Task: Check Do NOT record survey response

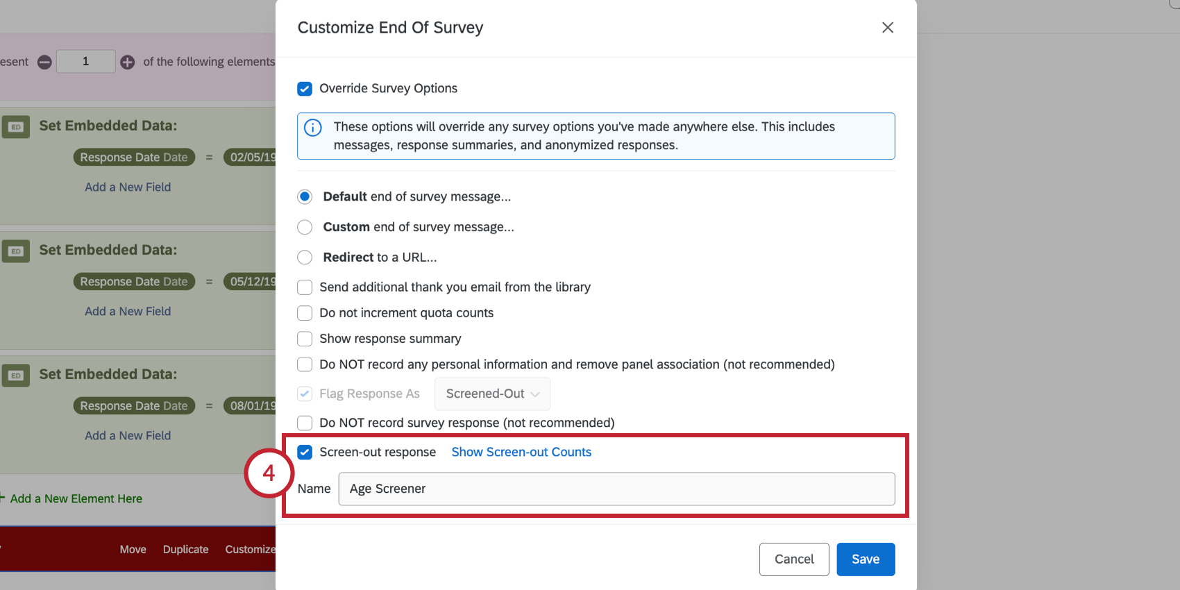Action: 305,423
